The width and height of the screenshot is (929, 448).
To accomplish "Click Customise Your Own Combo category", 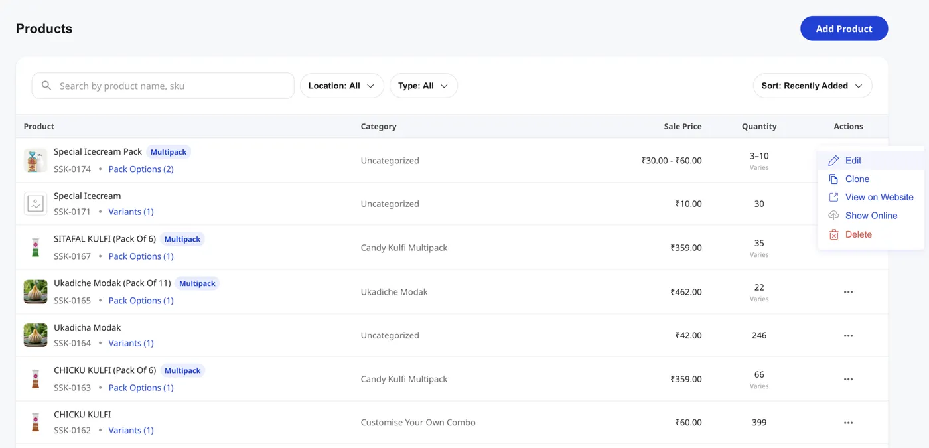I will [x=418, y=423].
